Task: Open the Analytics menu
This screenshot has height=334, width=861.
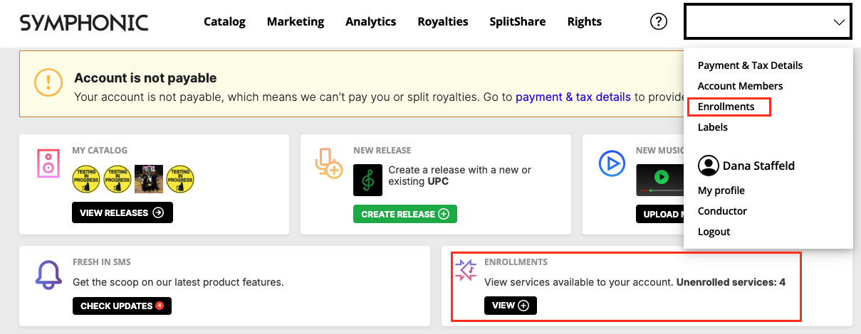Action: tap(370, 21)
